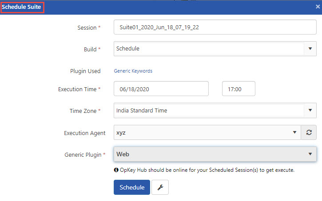Viewport: 322px width, 201px height.
Task: Open the Time Zone dropdown arrow
Action: pyautogui.click(x=310, y=110)
